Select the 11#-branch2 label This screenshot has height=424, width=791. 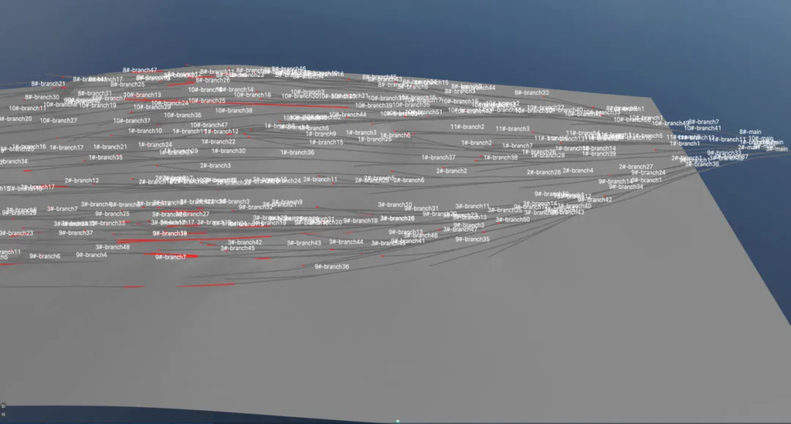467,127
